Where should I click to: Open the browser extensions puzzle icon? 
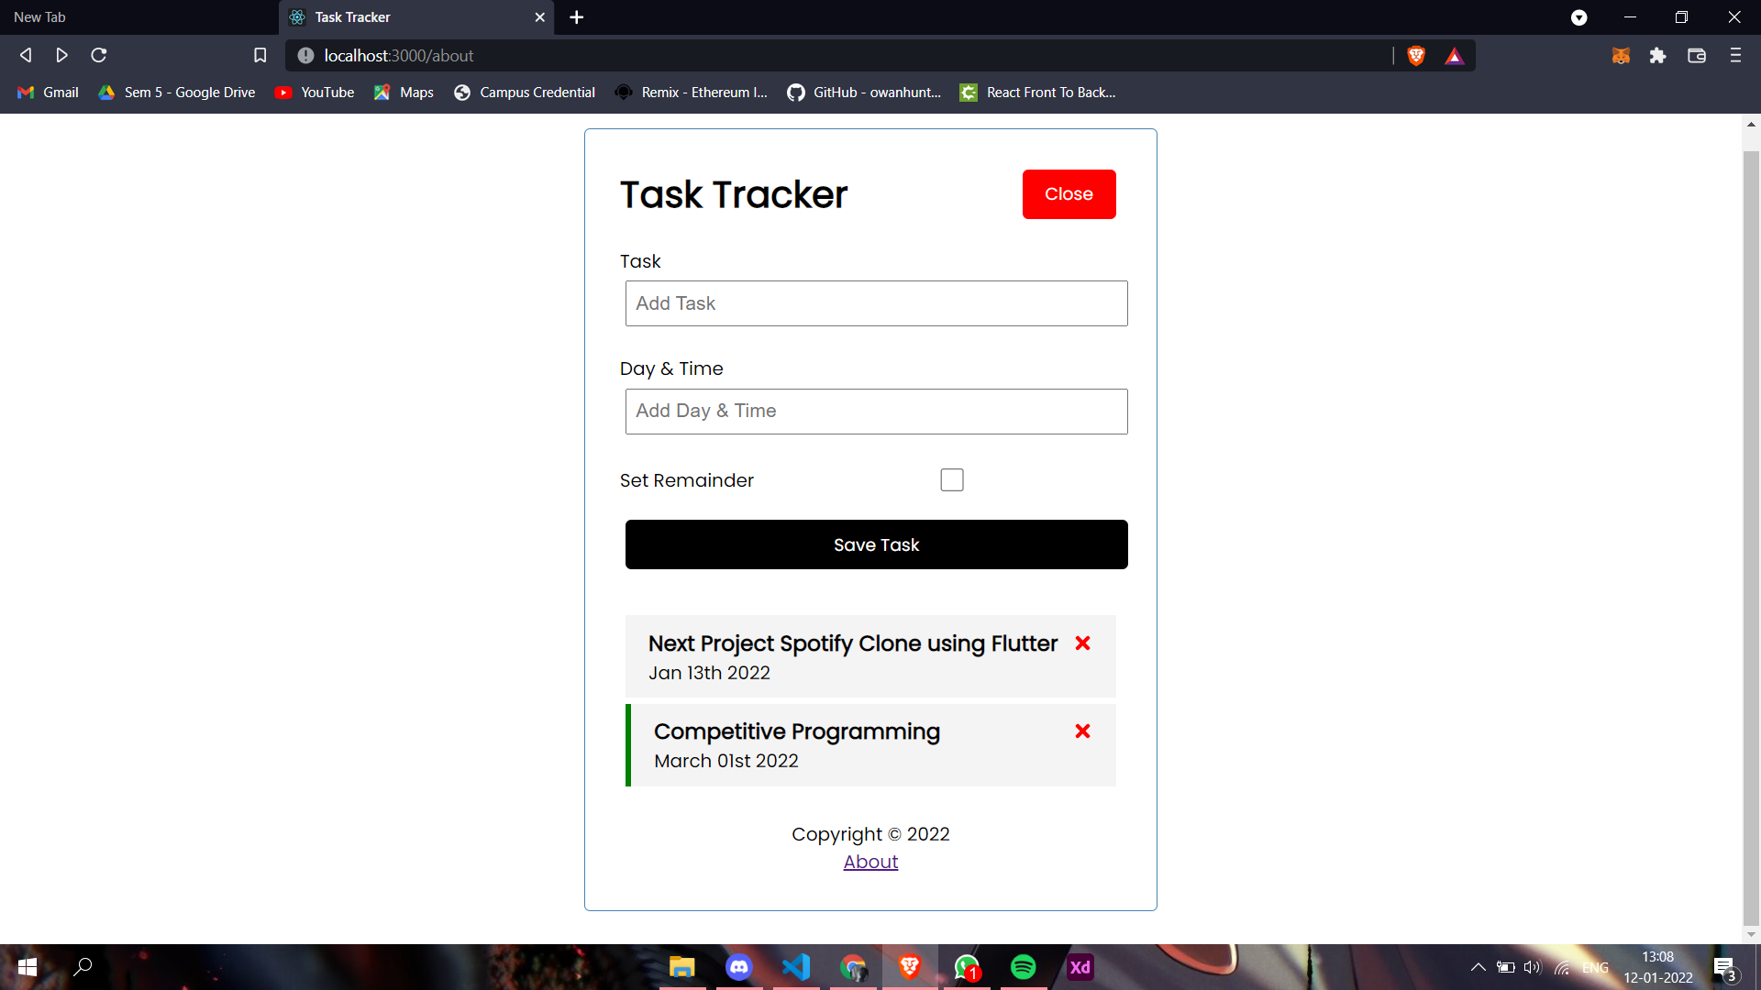point(1658,55)
